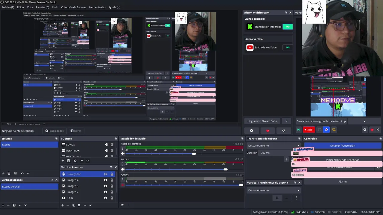The image size is (383, 215).
Task: Click Give automation a go with Aitum App
Action: click(x=321, y=121)
